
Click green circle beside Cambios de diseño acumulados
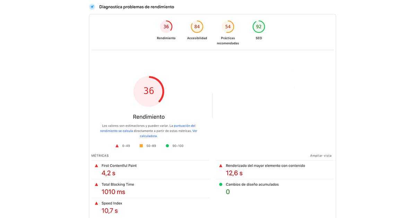coord(220,185)
